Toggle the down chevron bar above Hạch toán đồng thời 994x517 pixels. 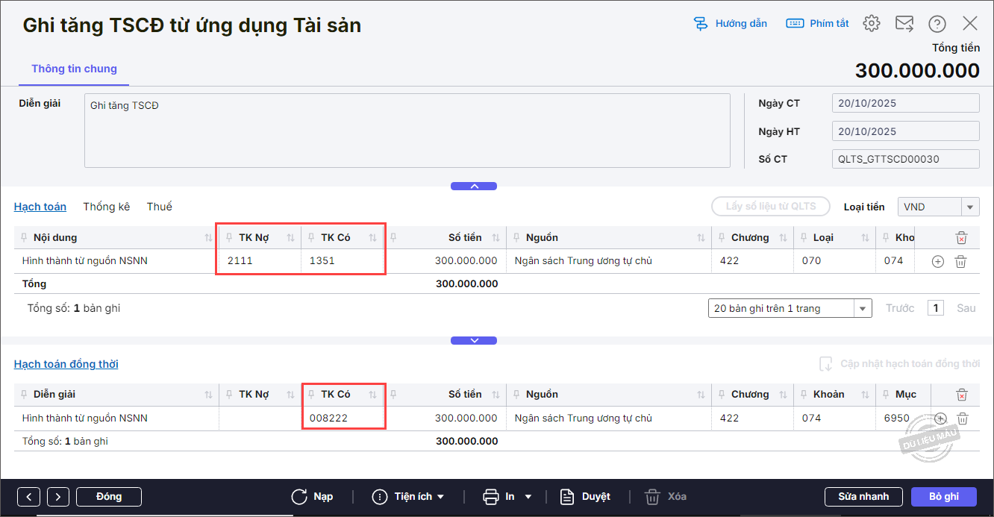[474, 341]
